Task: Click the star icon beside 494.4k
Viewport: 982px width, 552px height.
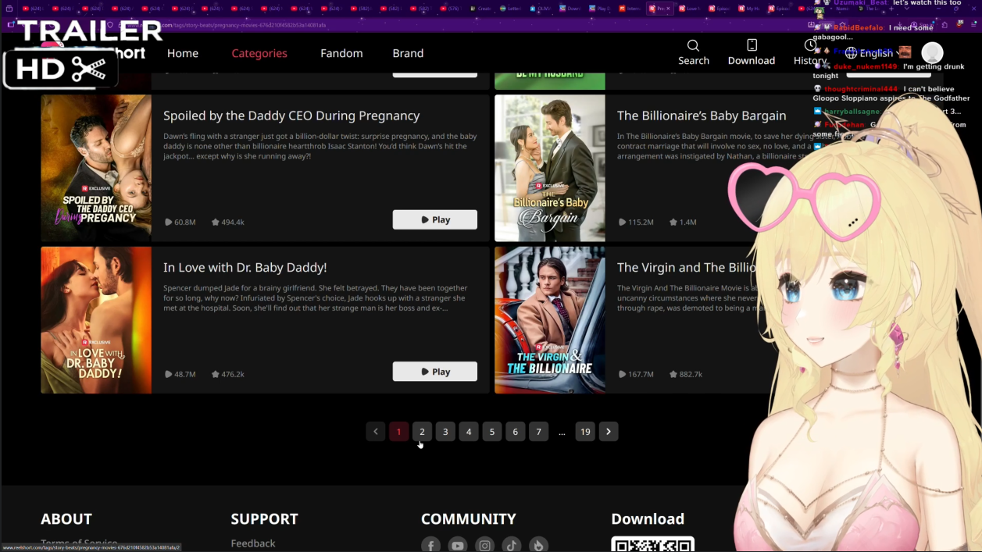Action: [x=216, y=222]
